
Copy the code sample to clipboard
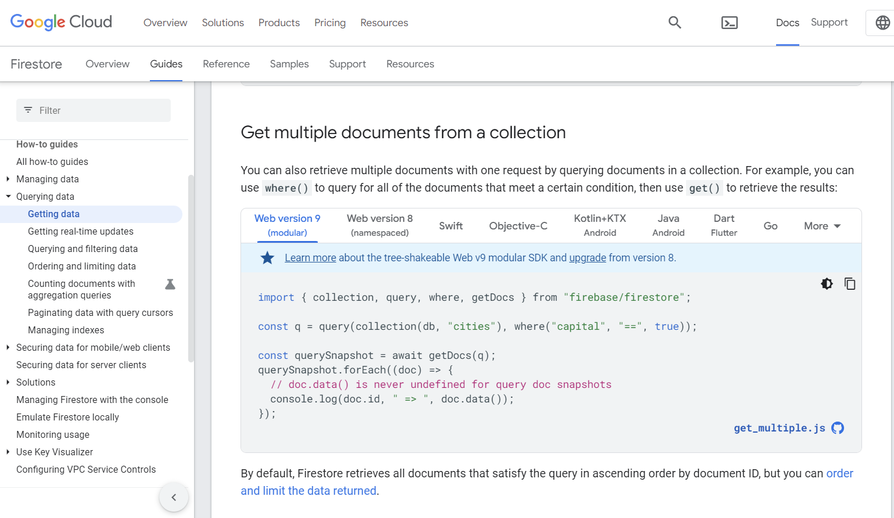tap(850, 283)
